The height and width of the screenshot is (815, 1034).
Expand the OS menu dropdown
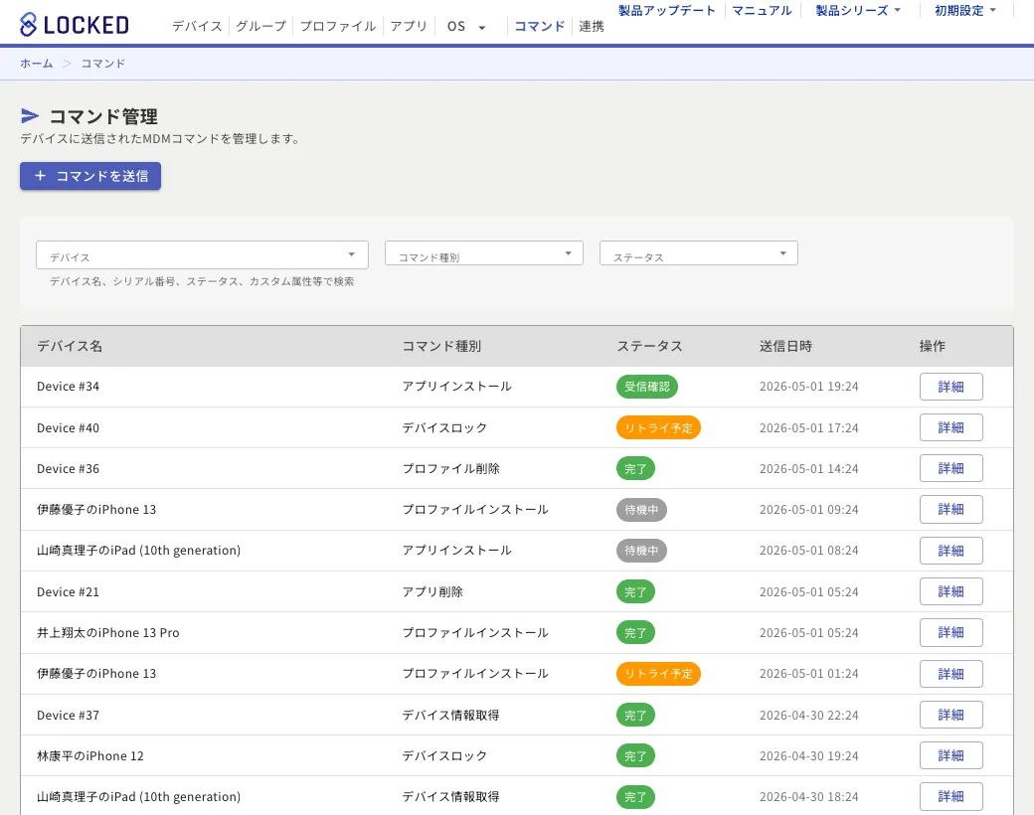click(466, 27)
